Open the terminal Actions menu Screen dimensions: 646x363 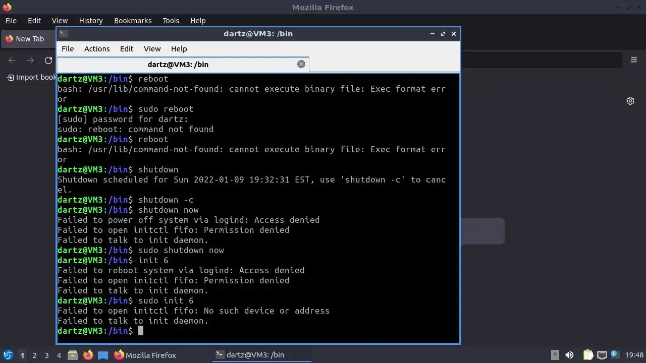pos(97,49)
